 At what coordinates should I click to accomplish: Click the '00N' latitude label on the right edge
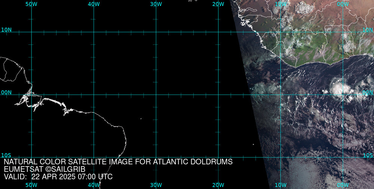click(x=368, y=93)
